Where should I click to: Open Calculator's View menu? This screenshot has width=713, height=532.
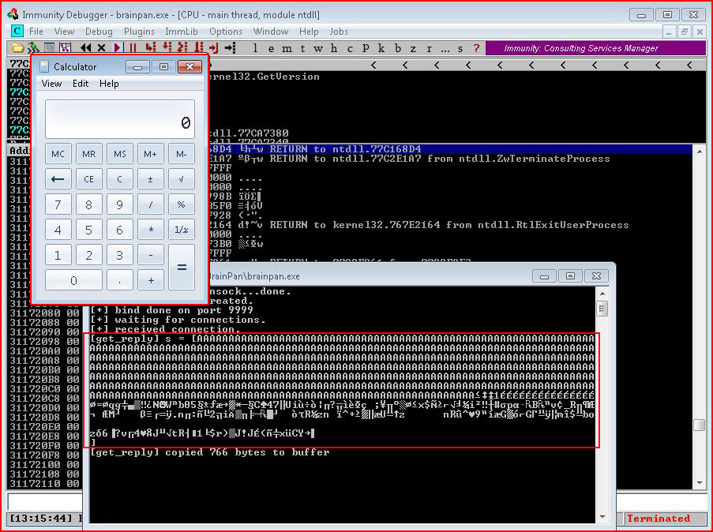click(x=51, y=84)
